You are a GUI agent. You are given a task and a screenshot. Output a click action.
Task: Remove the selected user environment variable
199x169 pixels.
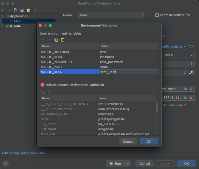coord(49,40)
